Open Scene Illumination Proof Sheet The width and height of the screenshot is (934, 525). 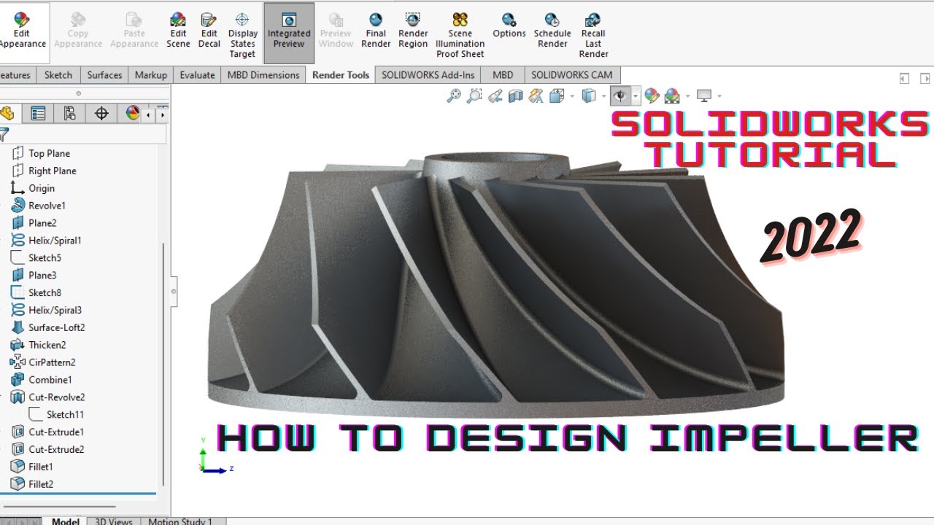[x=460, y=35]
